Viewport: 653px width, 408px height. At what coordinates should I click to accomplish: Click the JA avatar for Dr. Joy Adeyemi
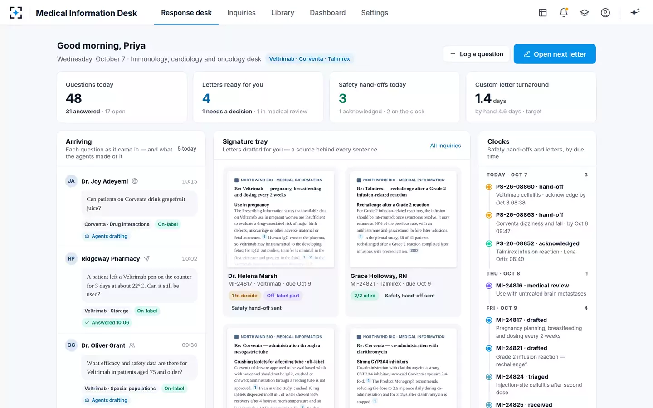[x=71, y=181]
